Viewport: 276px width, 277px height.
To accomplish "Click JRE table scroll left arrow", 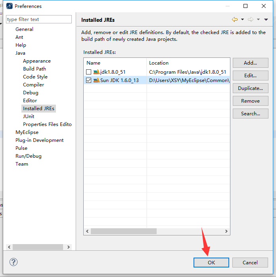I will pos(87,231).
